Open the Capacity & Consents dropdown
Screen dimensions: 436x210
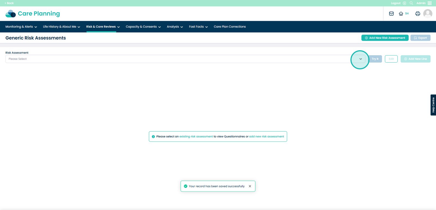click(143, 27)
